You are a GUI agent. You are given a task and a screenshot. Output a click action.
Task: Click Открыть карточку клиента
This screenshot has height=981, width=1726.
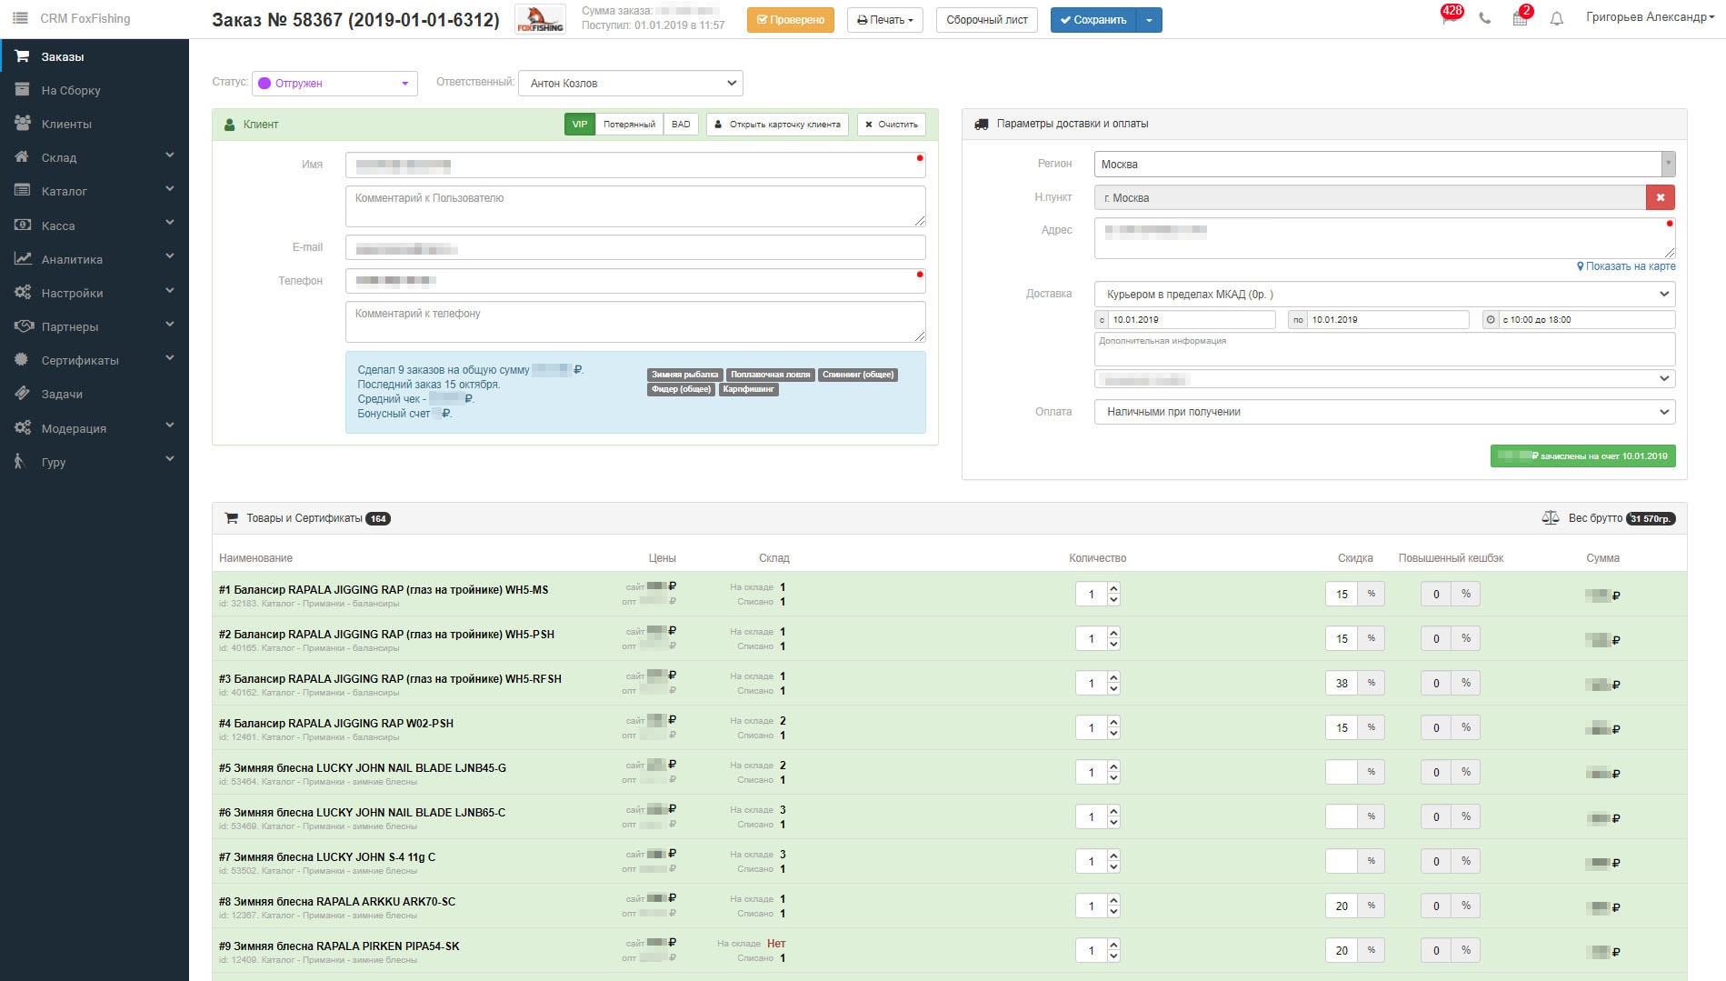point(778,125)
